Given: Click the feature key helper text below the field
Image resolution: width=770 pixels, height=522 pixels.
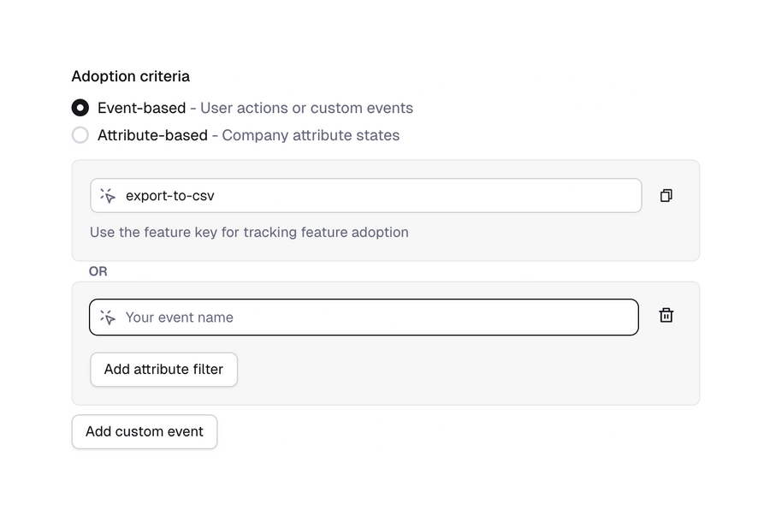Looking at the screenshot, I should coord(248,232).
